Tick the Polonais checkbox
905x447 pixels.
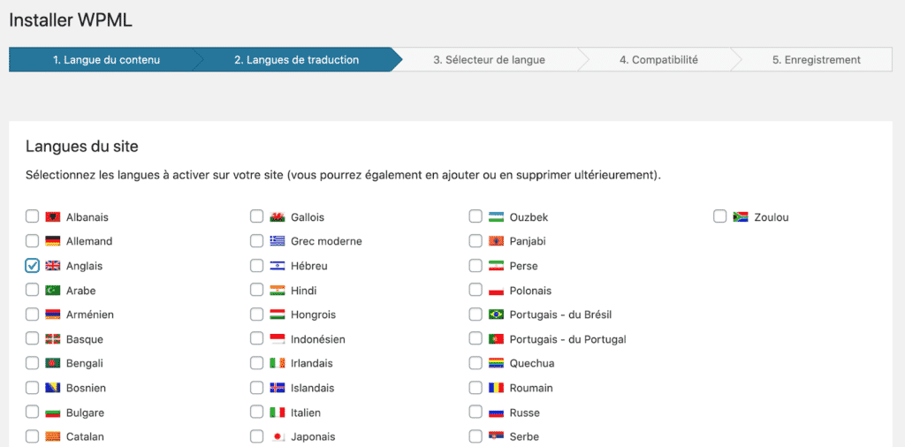(x=475, y=290)
